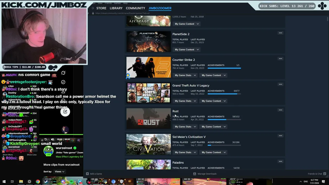Click the Sid Meier's Civilization V title
Image resolution: width=329 pixels, height=185 pixels.
click(x=189, y=137)
